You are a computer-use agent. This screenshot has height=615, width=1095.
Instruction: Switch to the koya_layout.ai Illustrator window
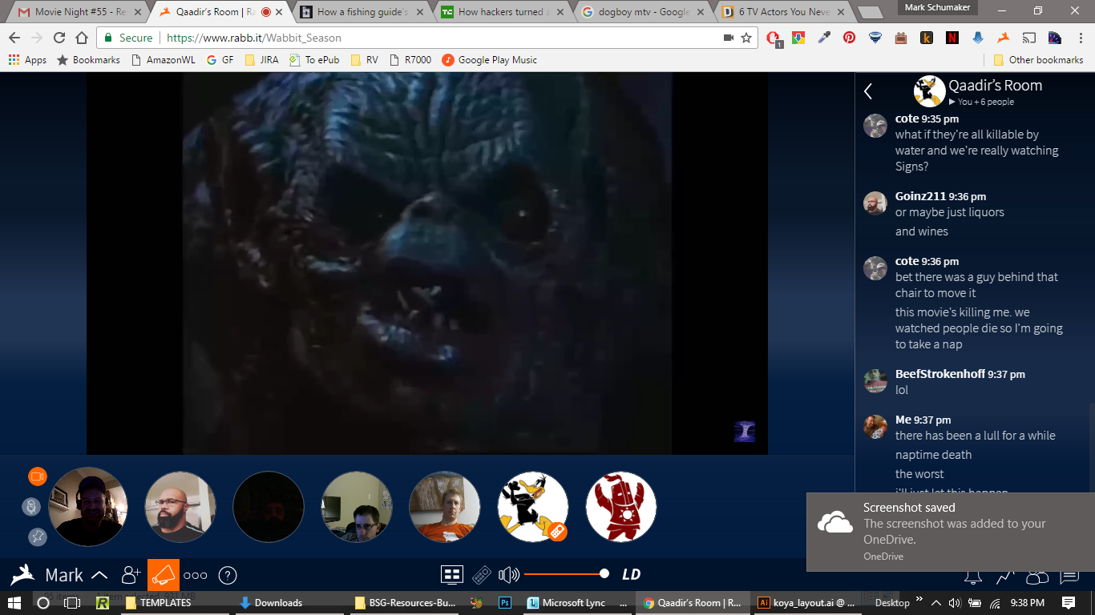[806, 602]
